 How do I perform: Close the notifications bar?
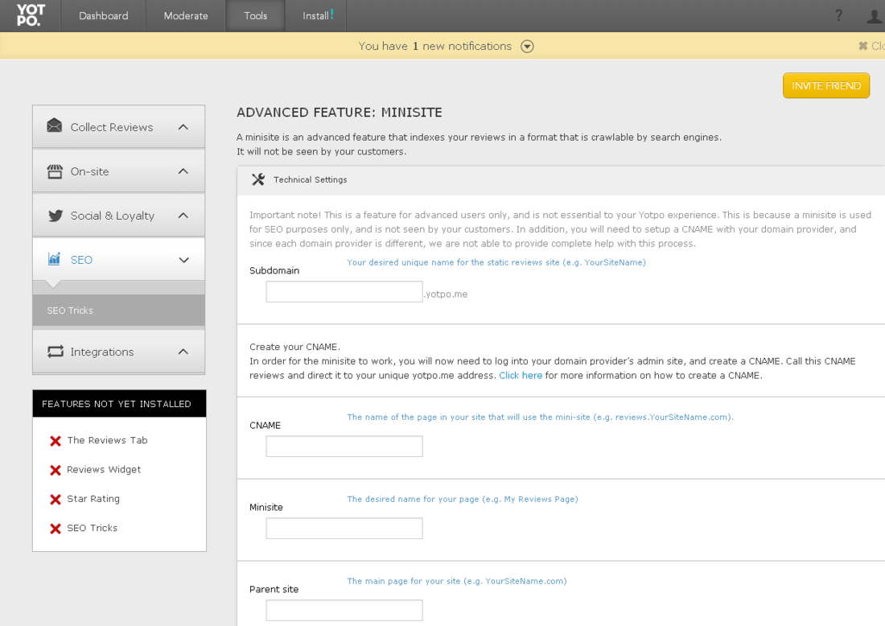(x=871, y=46)
